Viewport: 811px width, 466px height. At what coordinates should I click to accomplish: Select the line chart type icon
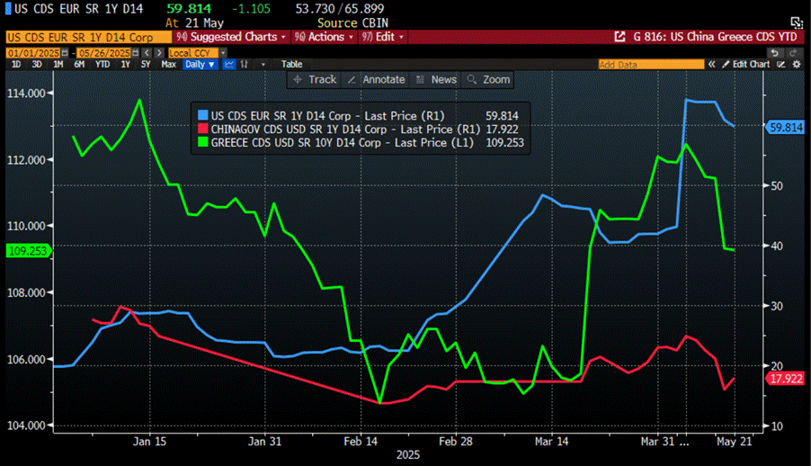[x=229, y=64]
